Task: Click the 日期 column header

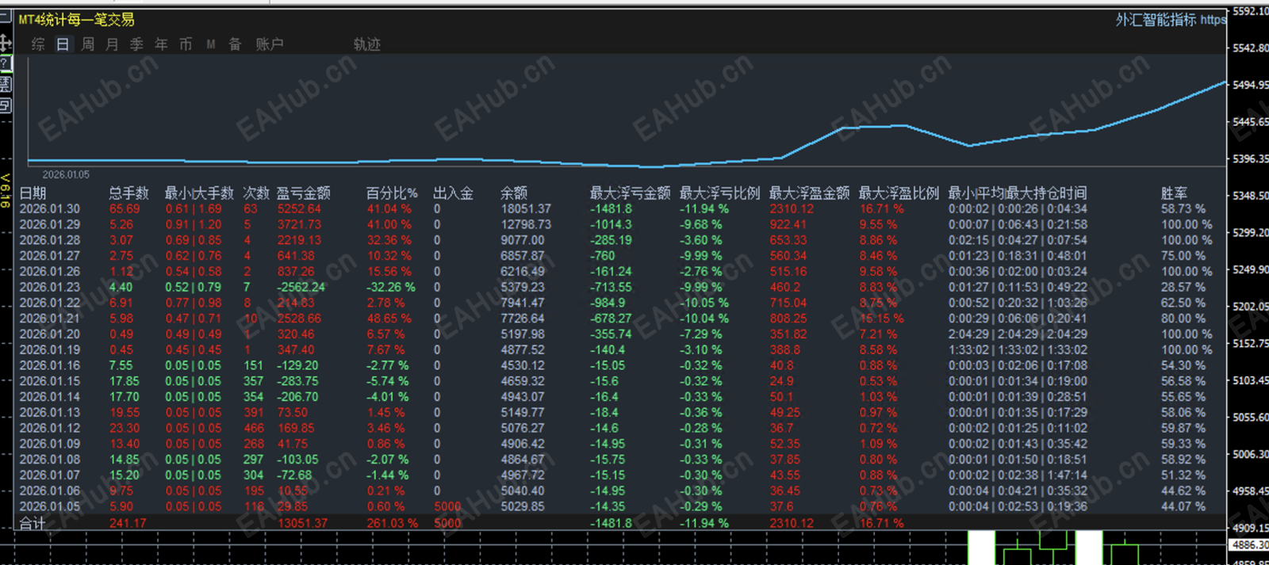Action: click(x=33, y=193)
